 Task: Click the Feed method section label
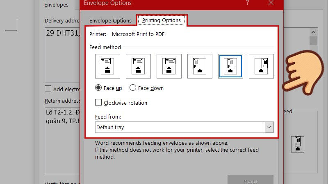105,47
